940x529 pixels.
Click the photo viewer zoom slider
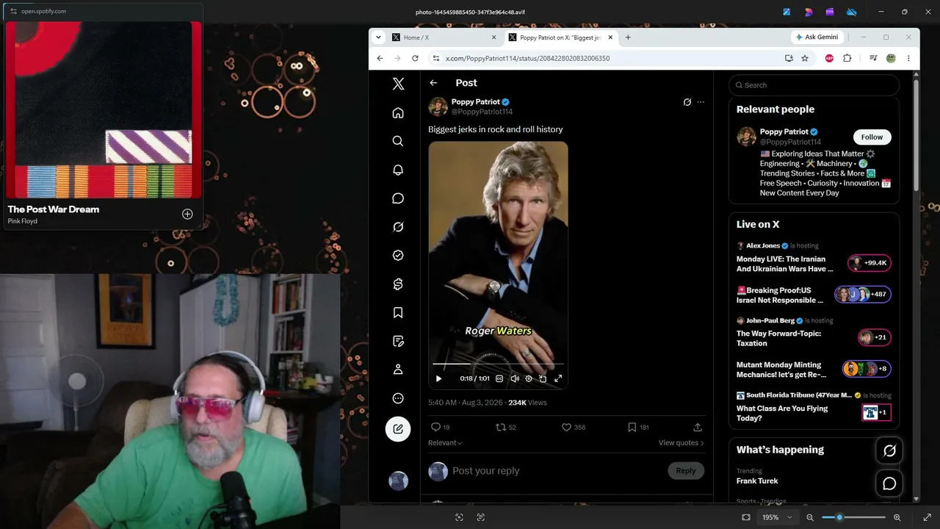[853, 517]
